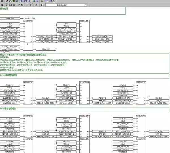170x153 pixels.
Task: Click the ADDRESS_30000 variable
Action: (x=10, y=36)
